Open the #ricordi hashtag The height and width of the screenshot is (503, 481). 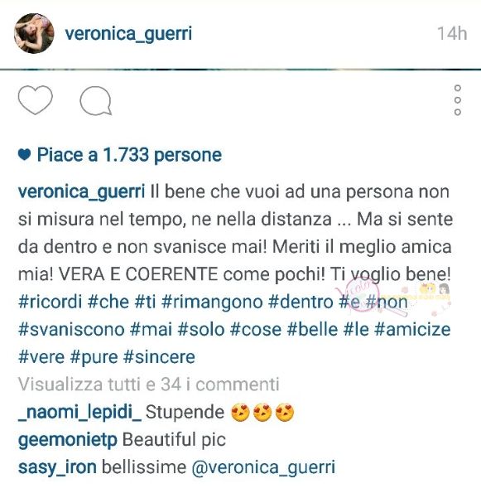point(51,302)
